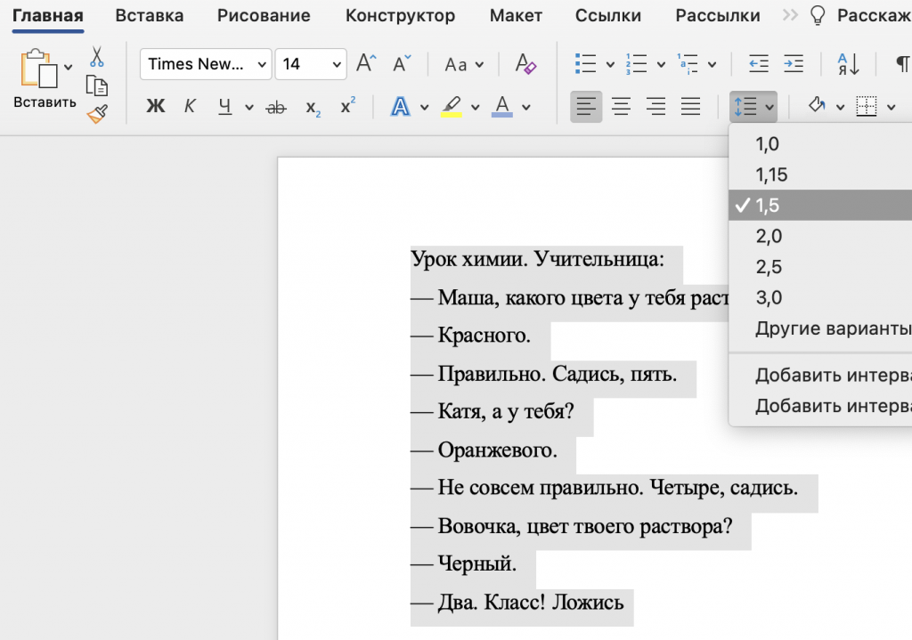Screen dimensions: 912x640
Task: Select the checked 1,5 spacing option
Action: (x=820, y=206)
